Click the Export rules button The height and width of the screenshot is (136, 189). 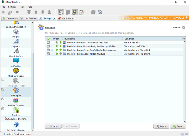point(178,126)
